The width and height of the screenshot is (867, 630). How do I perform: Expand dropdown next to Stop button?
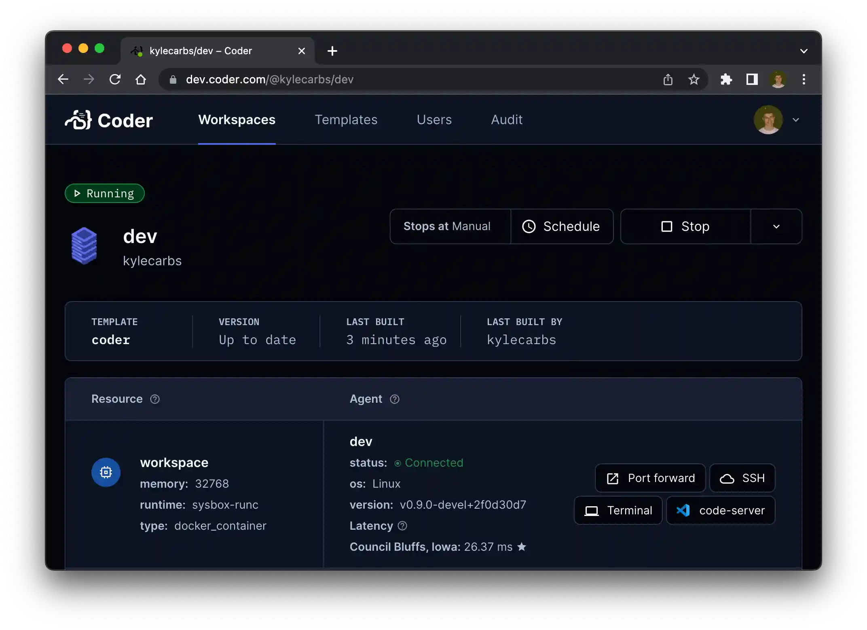(776, 226)
